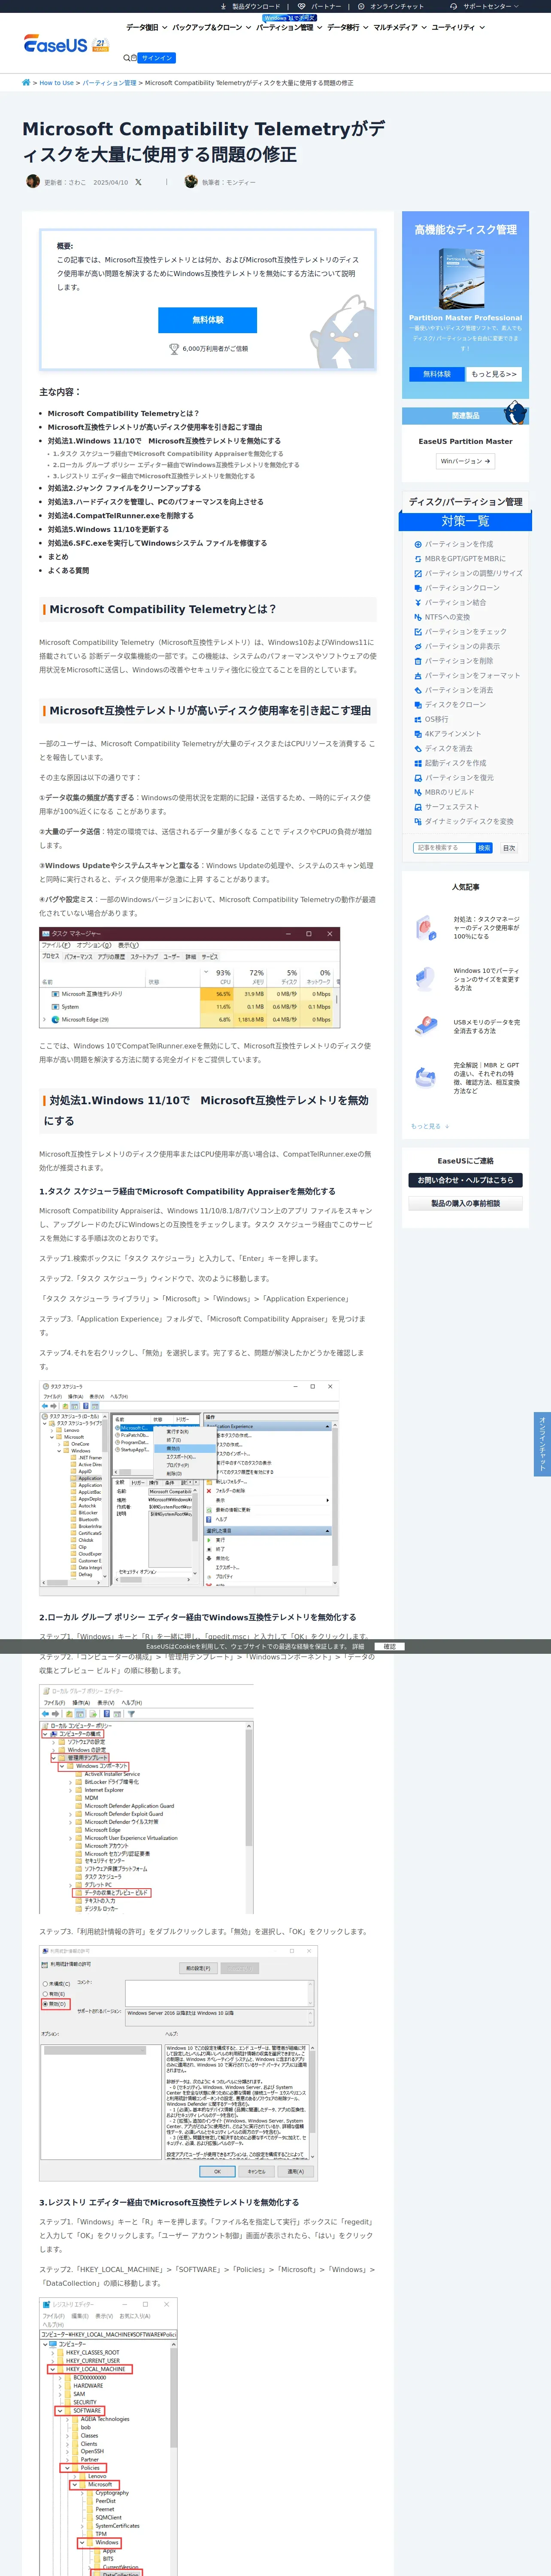Expand the データ移行 navigation dropdown
The image size is (551, 2576).
(348, 28)
